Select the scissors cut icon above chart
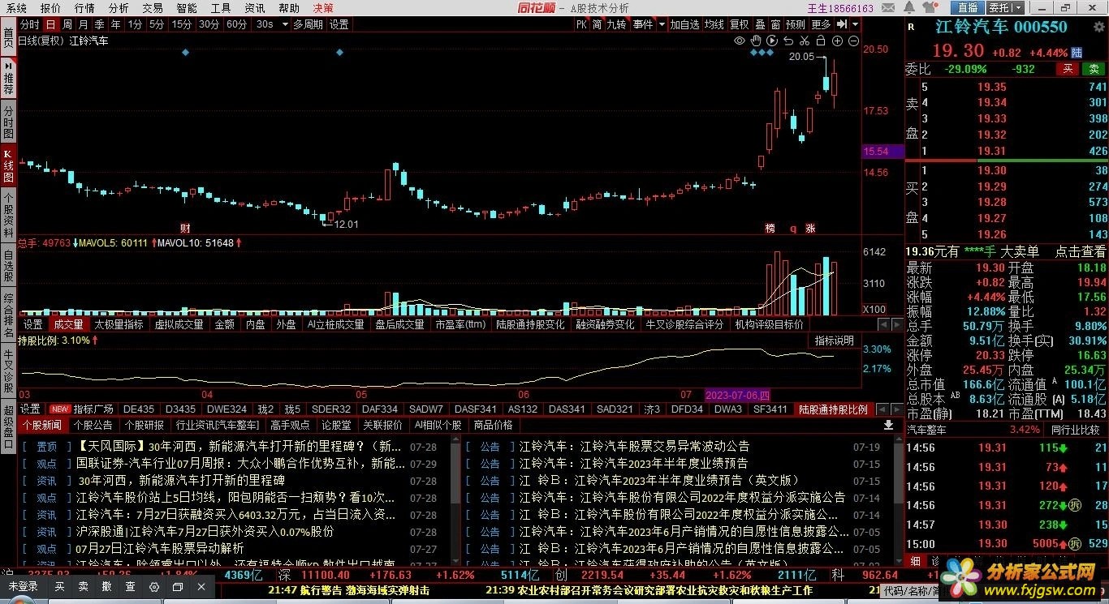The width and height of the screenshot is (1109, 604). click(805, 41)
